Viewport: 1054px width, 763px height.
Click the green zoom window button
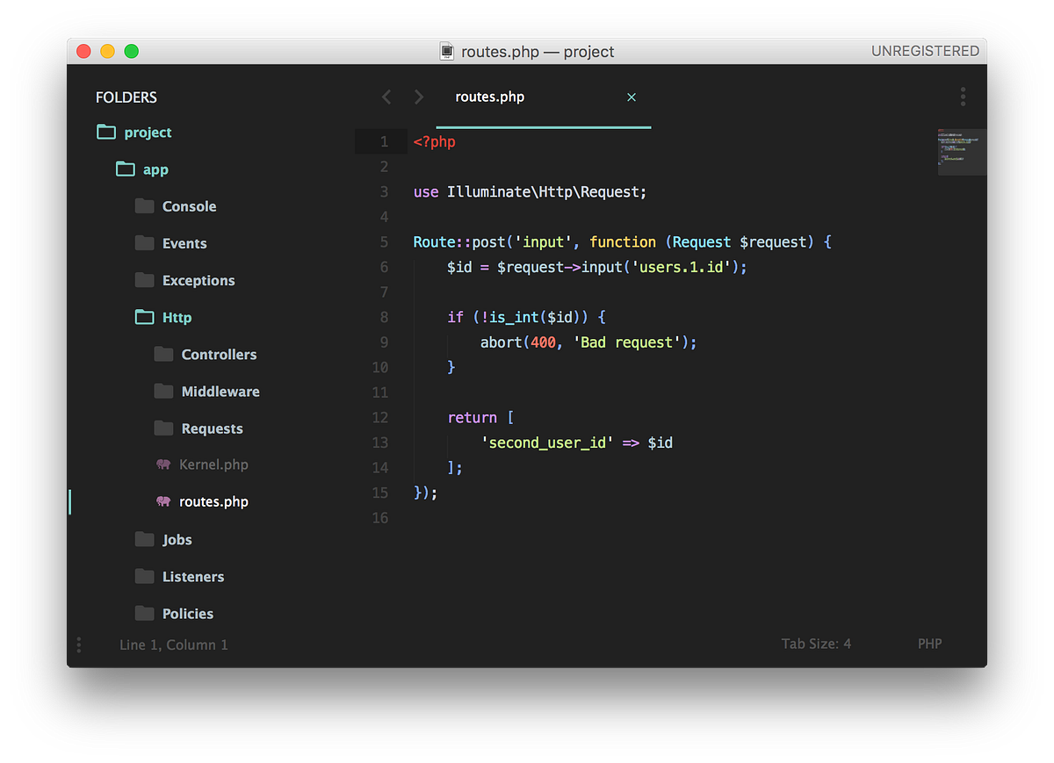coord(132,51)
